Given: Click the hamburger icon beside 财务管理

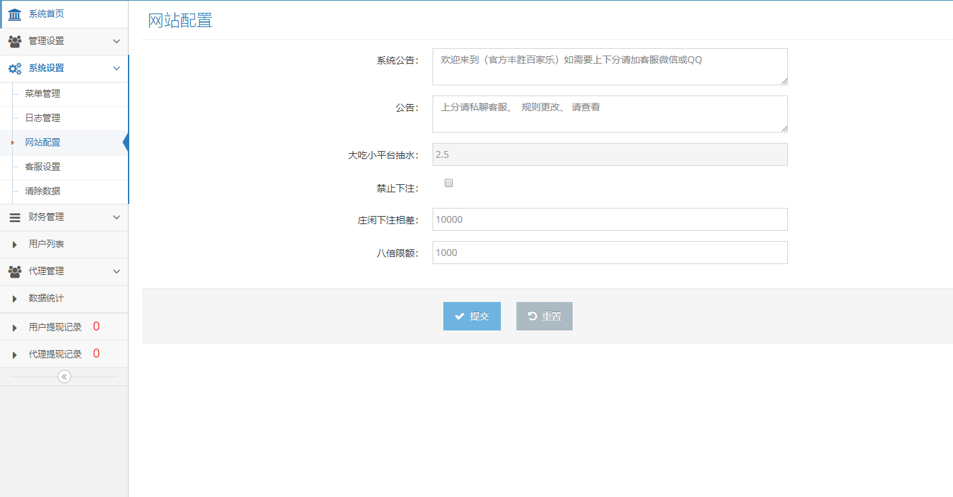Looking at the screenshot, I should pyautogui.click(x=14, y=217).
